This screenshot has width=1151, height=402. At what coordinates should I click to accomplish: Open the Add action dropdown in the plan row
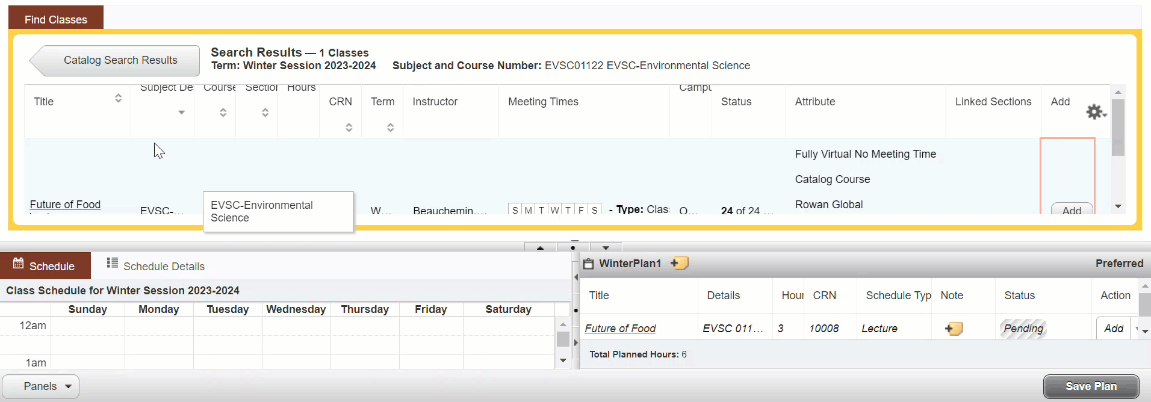1137,329
